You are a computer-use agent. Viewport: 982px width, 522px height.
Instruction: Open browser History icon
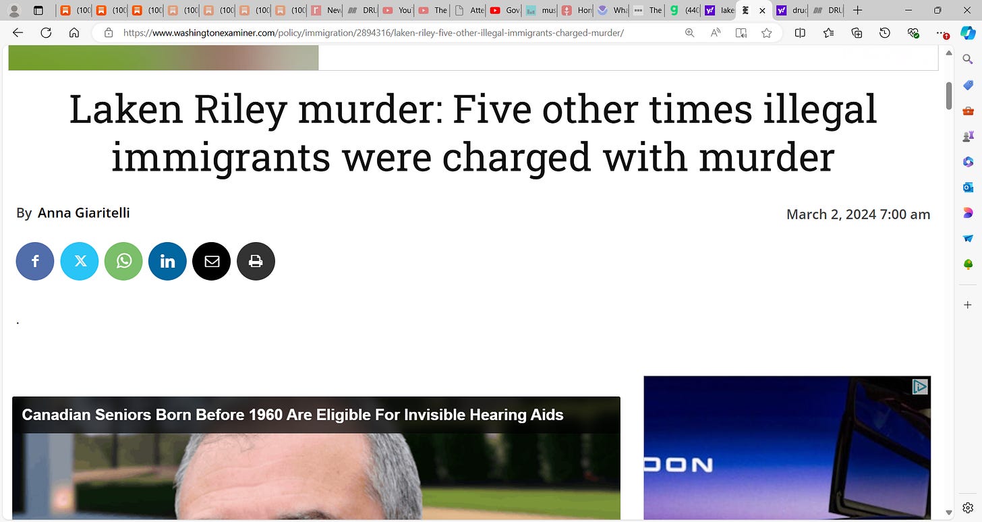click(885, 32)
